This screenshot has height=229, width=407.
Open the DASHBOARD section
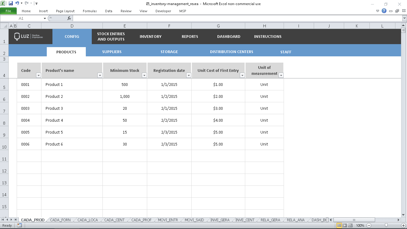[x=229, y=36]
